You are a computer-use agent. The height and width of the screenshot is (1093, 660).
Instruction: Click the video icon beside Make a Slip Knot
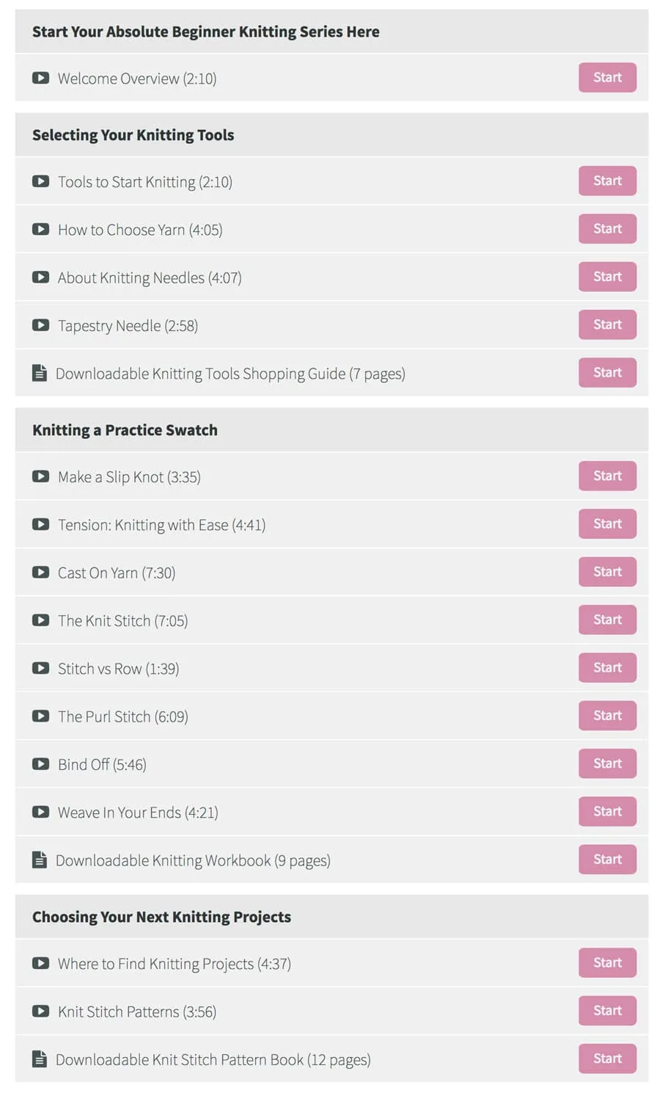coord(40,476)
